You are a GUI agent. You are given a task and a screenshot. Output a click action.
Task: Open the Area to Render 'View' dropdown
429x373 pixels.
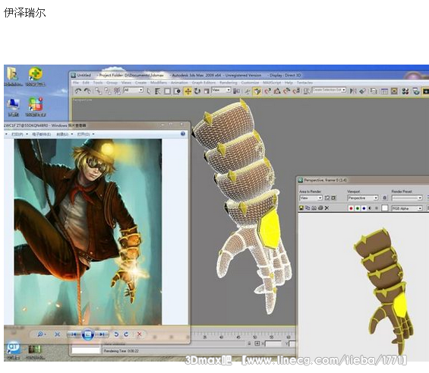coord(311,198)
